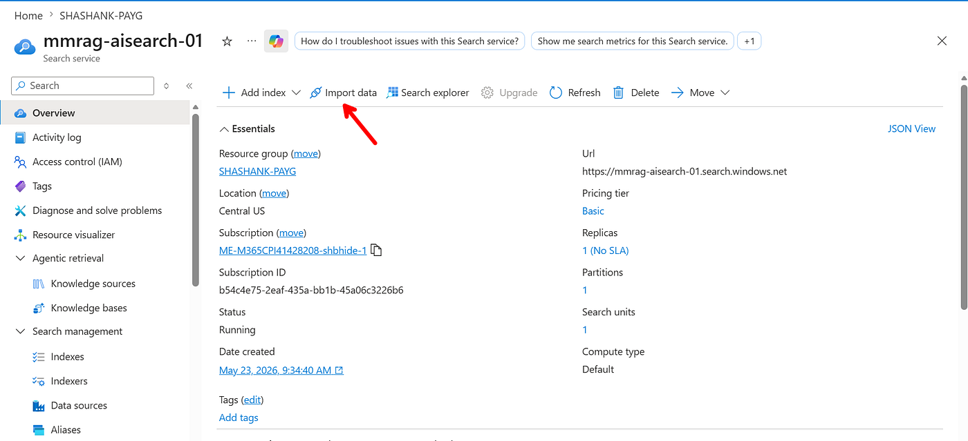Click the Import data plug icon
Screen dimensions: 968x441
pyautogui.click(x=315, y=92)
